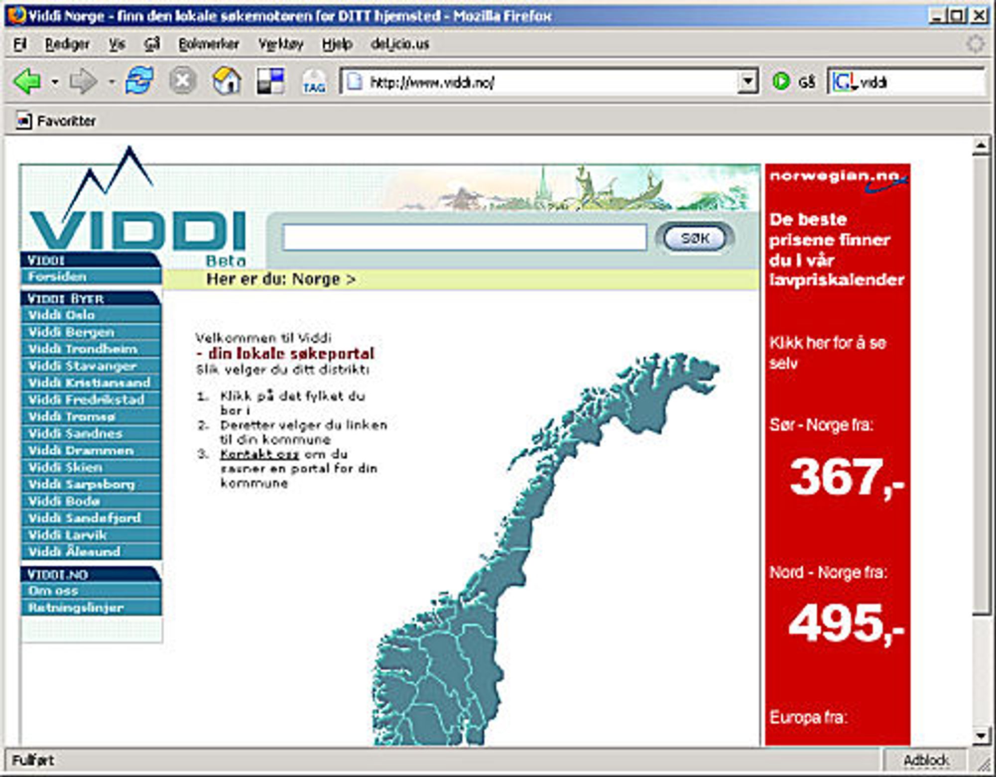This screenshot has height=777, width=996.
Task: Click the Forward arrow button
Action: pos(83,81)
